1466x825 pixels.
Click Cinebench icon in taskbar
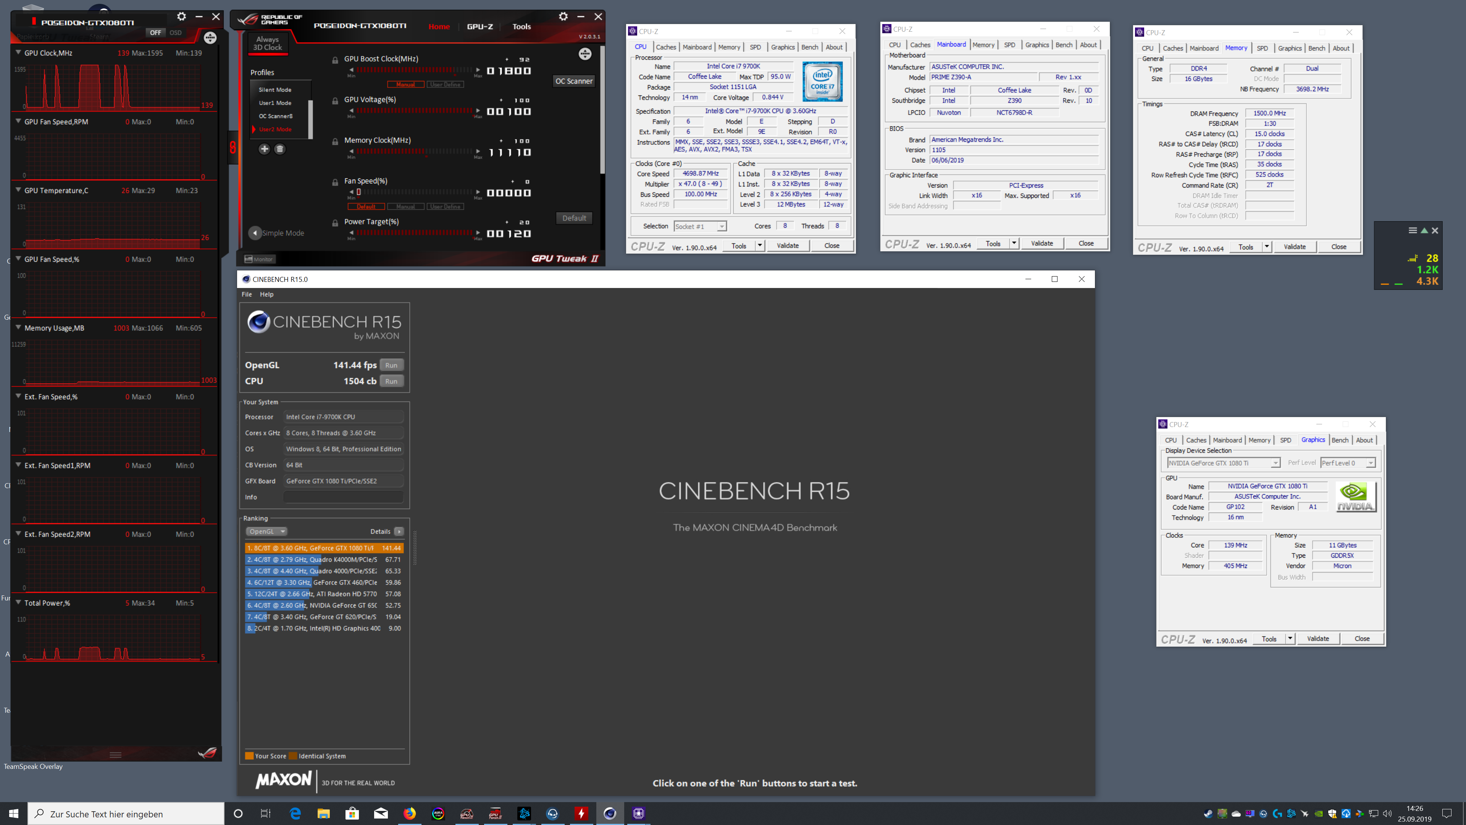click(x=610, y=813)
